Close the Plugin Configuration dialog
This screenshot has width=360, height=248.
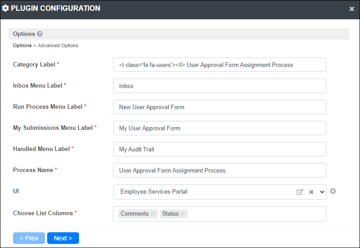pyautogui.click(x=352, y=9)
